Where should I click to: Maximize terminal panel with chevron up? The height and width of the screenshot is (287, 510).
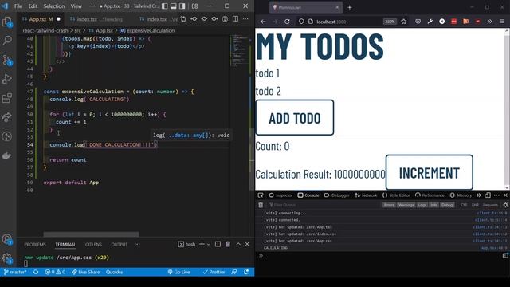238,244
